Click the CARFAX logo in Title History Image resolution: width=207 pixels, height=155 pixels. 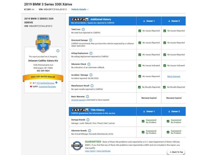80,110
